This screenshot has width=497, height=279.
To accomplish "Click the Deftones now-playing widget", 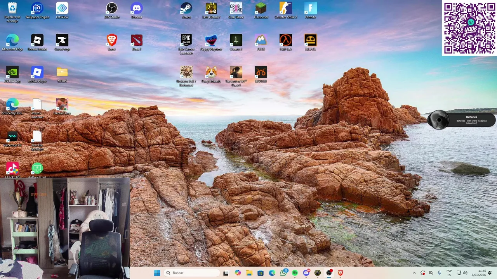I will pyautogui.click(x=461, y=120).
